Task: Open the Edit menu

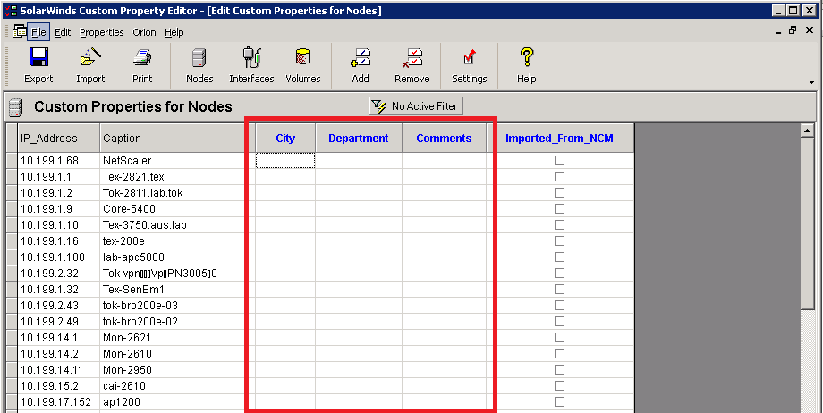Action: tap(63, 32)
